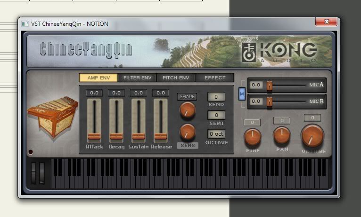Select the Decay value field

point(116,93)
